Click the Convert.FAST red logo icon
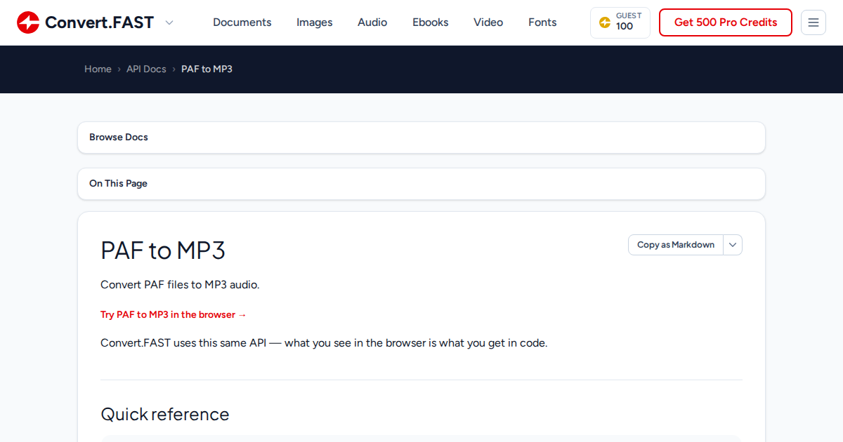843x442 pixels. [28, 22]
